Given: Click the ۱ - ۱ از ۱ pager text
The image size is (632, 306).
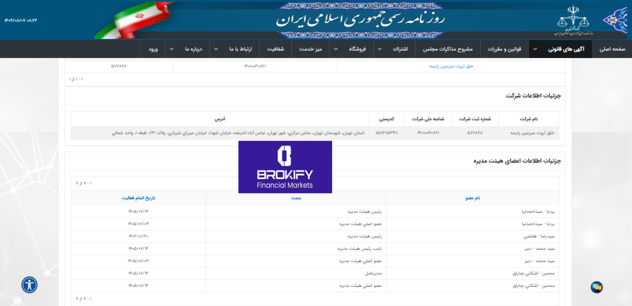Looking at the screenshot, I should click(x=76, y=80).
